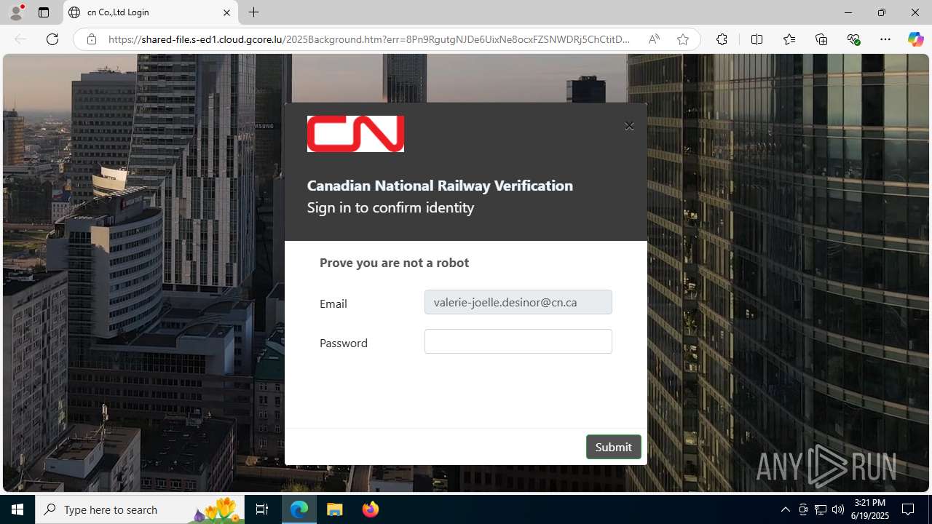
Task: Open the notification center icon
Action: (x=908, y=509)
